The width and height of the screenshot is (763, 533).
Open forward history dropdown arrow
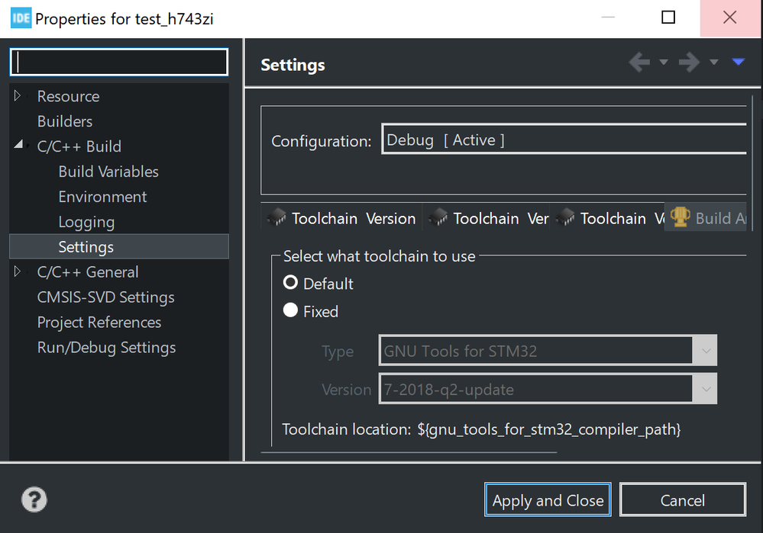click(x=713, y=63)
